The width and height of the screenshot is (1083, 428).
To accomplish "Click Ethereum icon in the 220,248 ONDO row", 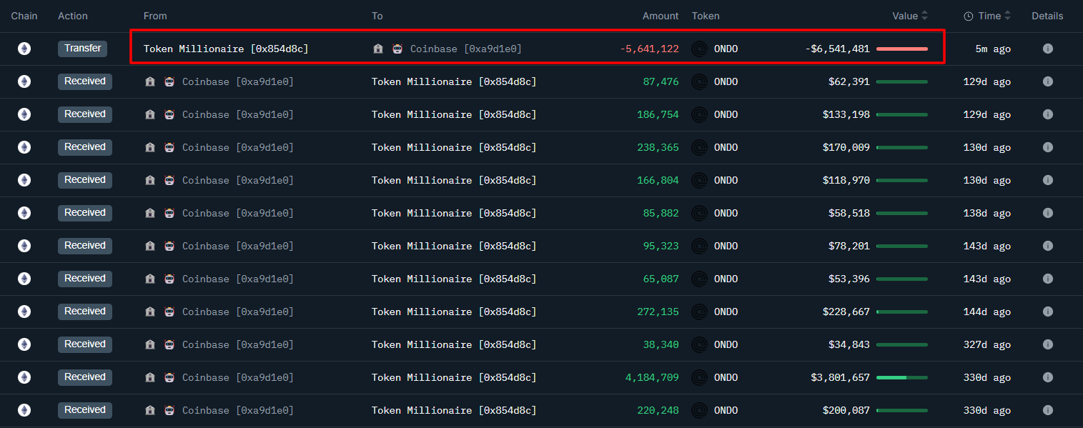I will [24, 410].
